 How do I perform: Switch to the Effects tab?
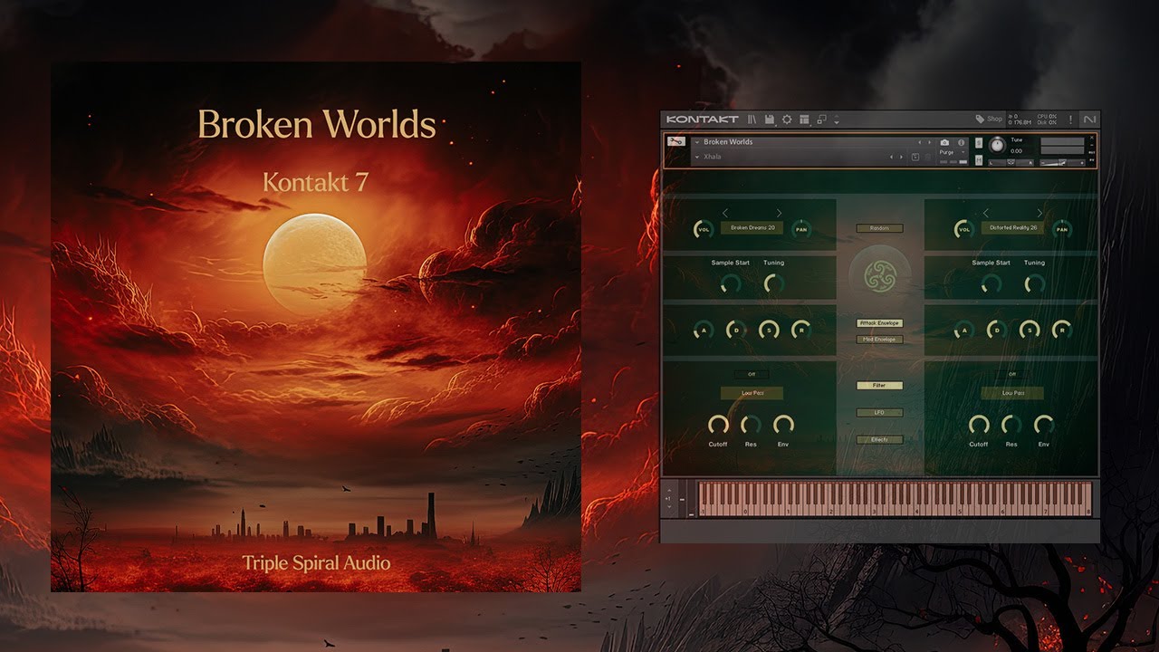tap(879, 440)
